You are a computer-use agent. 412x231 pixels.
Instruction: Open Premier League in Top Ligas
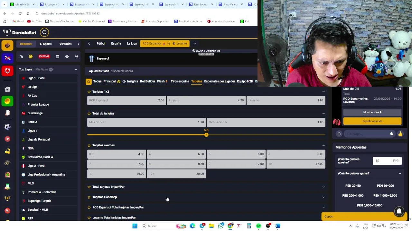(38, 105)
